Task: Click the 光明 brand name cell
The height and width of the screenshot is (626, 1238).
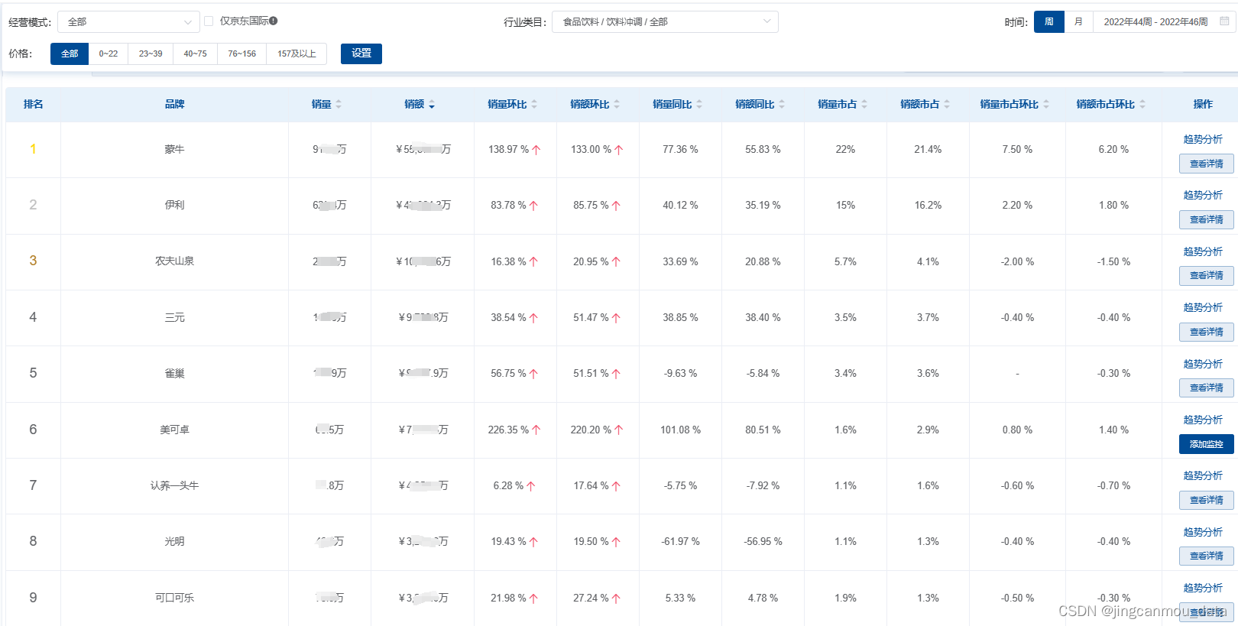Action: (174, 541)
